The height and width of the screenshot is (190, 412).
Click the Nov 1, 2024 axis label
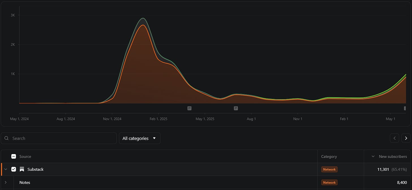click(x=112, y=119)
